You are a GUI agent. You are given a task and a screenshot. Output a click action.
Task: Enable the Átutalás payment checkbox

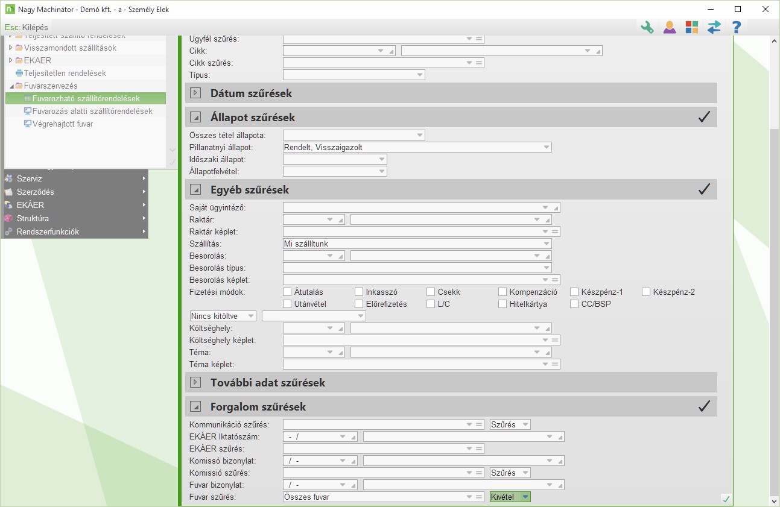pyautogui.click(x=287, y=292)
